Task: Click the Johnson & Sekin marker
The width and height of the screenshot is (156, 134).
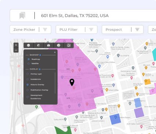Action: pos(101,118)
